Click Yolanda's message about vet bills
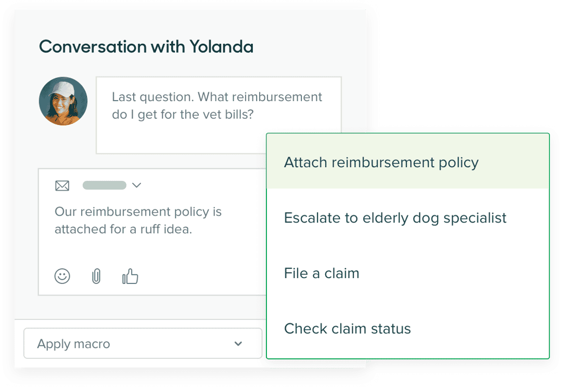This screenshot has height=387, width=562. pos(217,105)
